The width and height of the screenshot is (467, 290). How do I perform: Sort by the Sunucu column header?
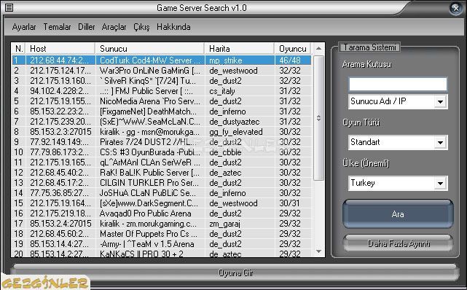coord(150,49)
